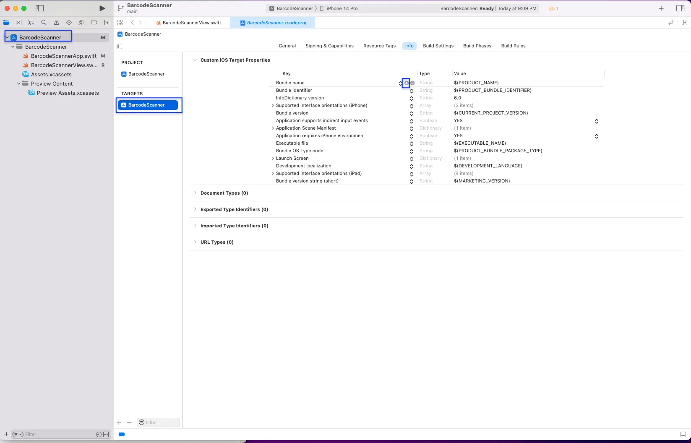Screen dimensions: 691x443
Task: Open navigator filter options menu
Action: click(18, 435)
